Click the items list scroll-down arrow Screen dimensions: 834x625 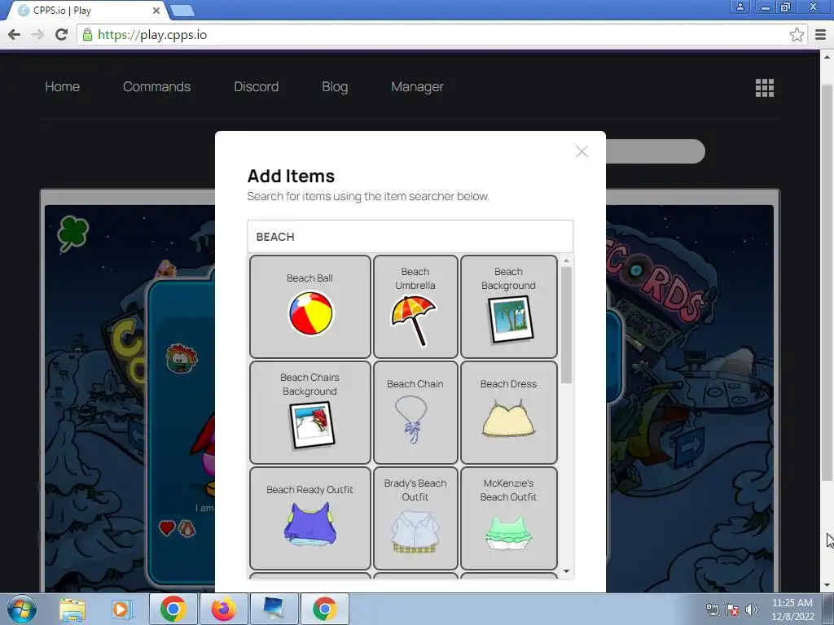click(x=566, y=571)
